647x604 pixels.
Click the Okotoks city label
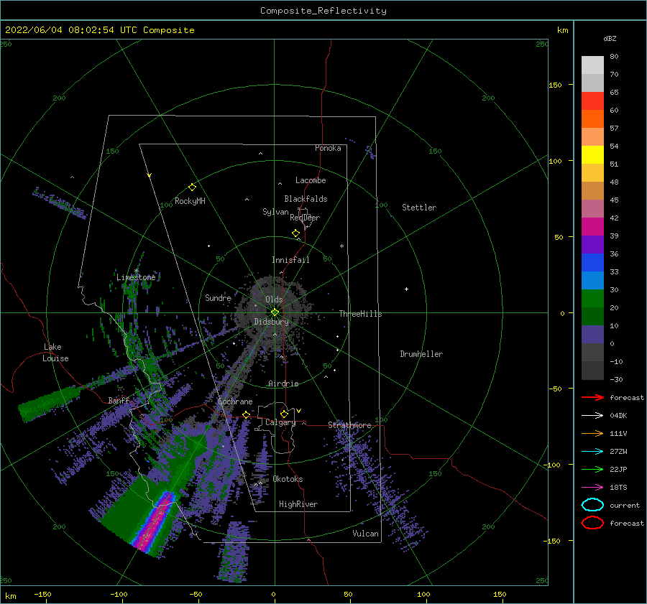(x=288, y=479)
